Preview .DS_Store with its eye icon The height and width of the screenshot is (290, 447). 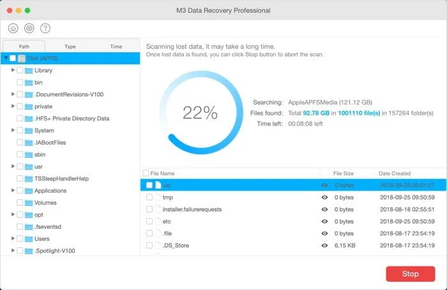pyautogui.click(x=324, y=245)
